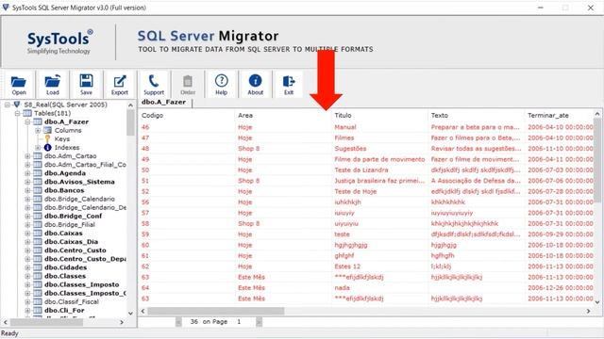The image size is (604, 339).
Task: Click the Texto column header
Action: pyautogui.click(x=476, y=115)
